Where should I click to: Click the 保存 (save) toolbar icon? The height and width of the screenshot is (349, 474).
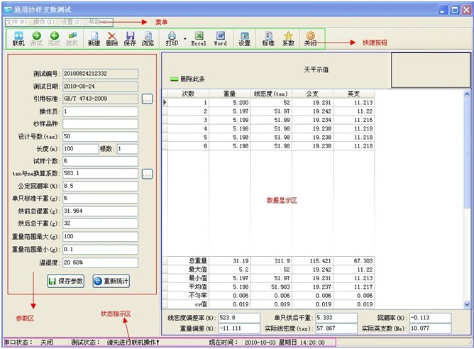(130, 38)
